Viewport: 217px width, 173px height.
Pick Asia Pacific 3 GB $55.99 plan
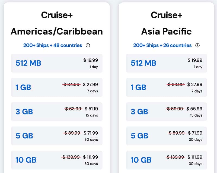point(167,112)
